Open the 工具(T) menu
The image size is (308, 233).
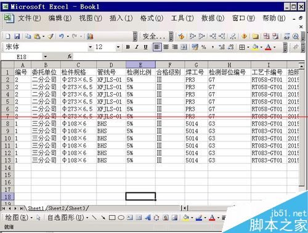[x=182, y=18]
